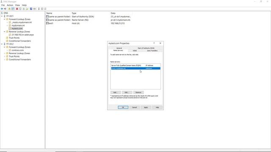Collapse Reverse Lookup Zones under YT-DC1
271x152 pixels.
point(5,32)
